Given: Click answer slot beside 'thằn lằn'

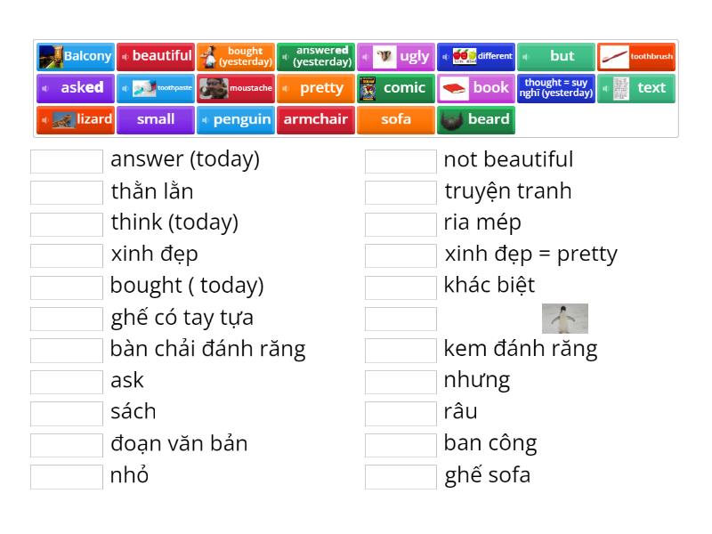Looking at the screenshot, I should (x=67, y=192).
